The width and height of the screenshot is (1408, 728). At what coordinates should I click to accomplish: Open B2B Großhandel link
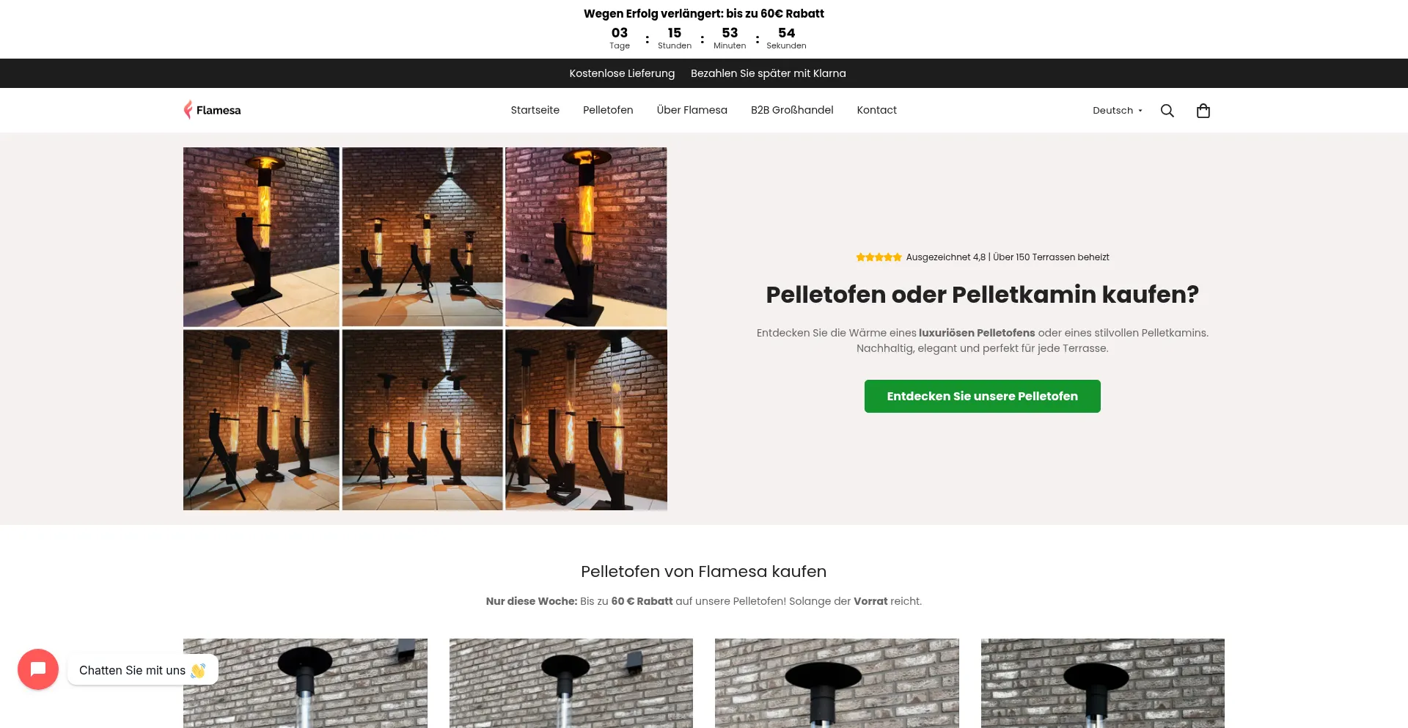pos(792,110)
